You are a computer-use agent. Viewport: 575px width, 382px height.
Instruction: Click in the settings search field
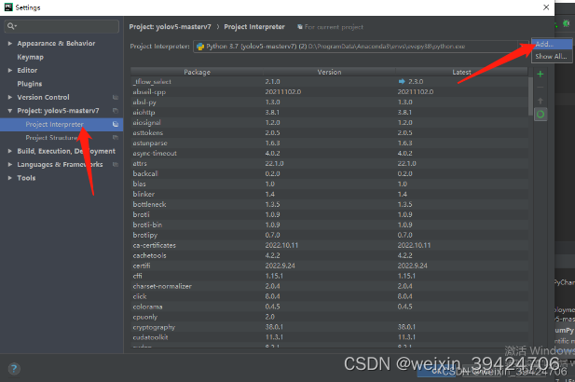click(x=62, y=26)
